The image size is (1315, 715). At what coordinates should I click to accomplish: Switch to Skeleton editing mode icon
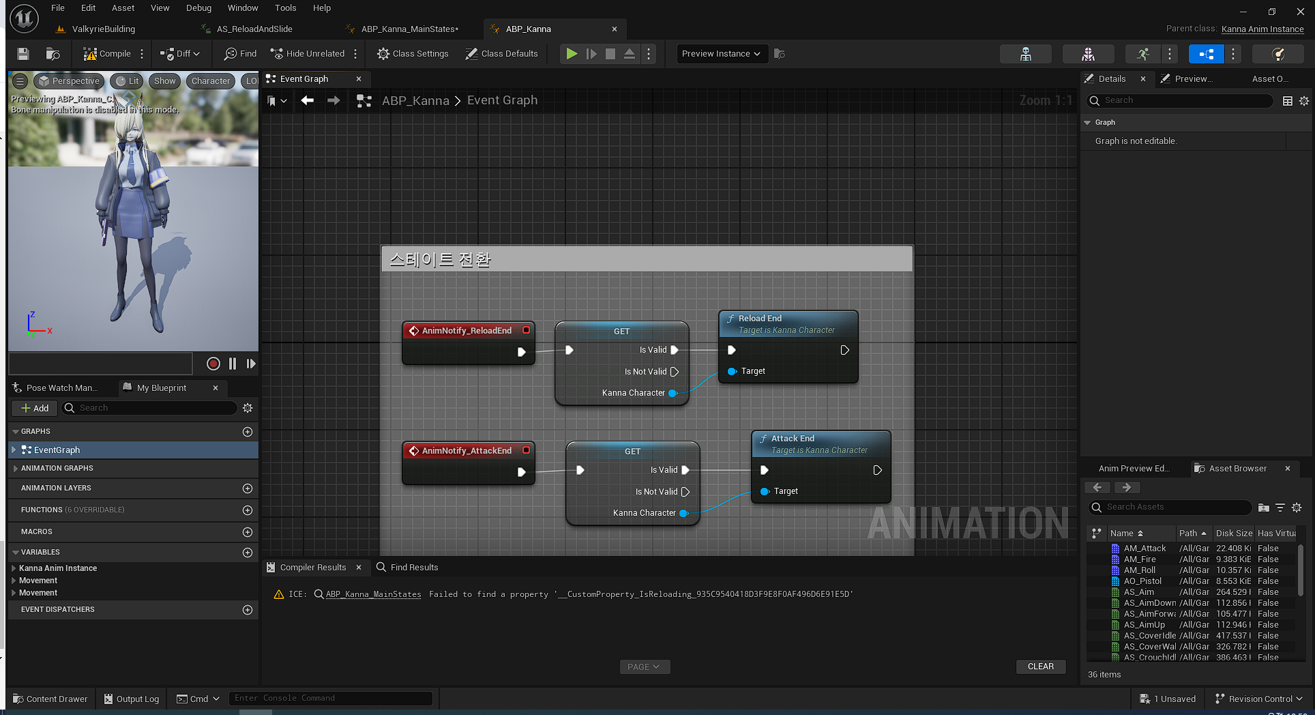click(1025, 54)
